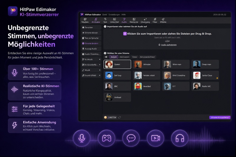Viewport: 236px width, 157px height.
Task: Open Auszug Audio in the sidebar
Action: pyautogui.click(x=91, y=49)
